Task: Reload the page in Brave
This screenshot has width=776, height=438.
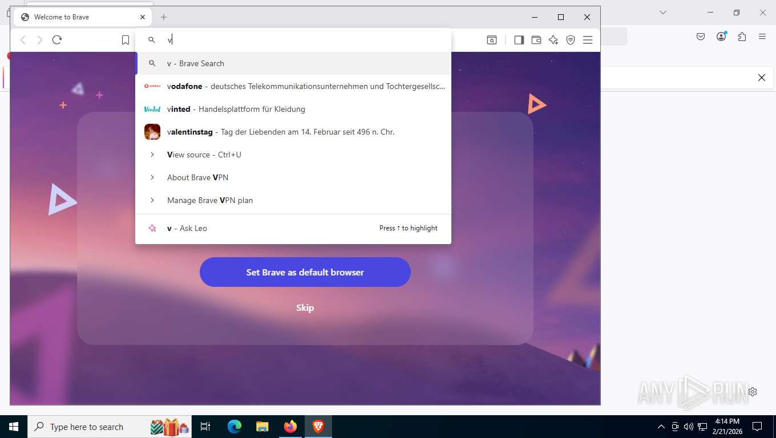Action: [56, 40]
